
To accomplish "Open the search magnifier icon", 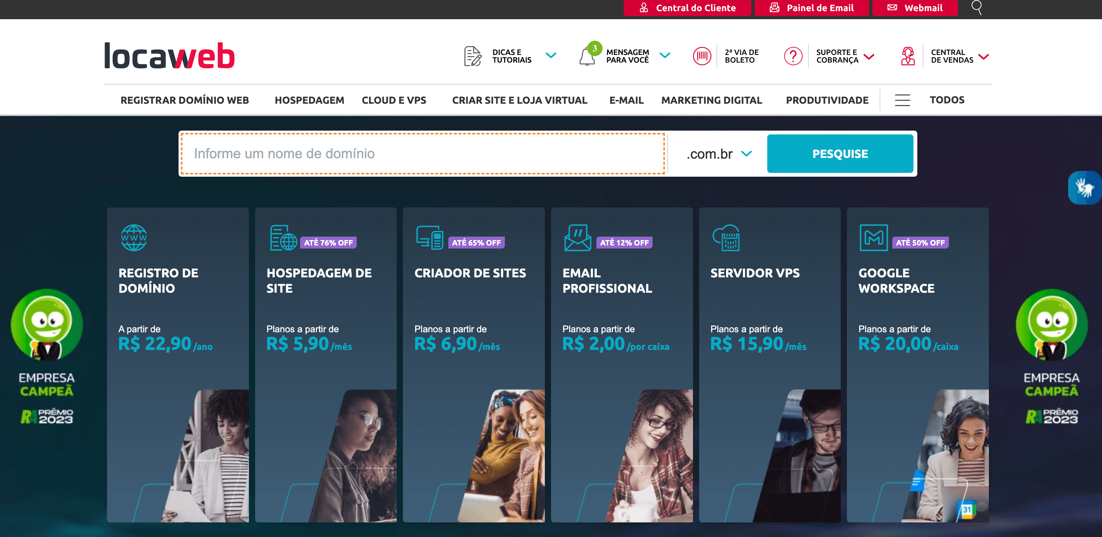I will click(977, 7).
